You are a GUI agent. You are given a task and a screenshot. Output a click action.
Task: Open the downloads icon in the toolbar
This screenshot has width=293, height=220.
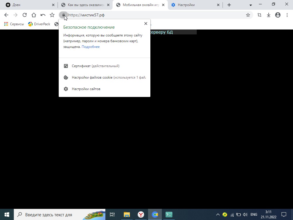tap(269, 15)
